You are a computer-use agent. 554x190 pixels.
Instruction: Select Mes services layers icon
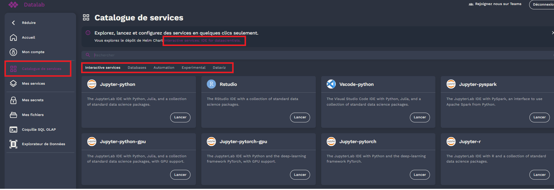pyautogui.click(x=13, y=83)
